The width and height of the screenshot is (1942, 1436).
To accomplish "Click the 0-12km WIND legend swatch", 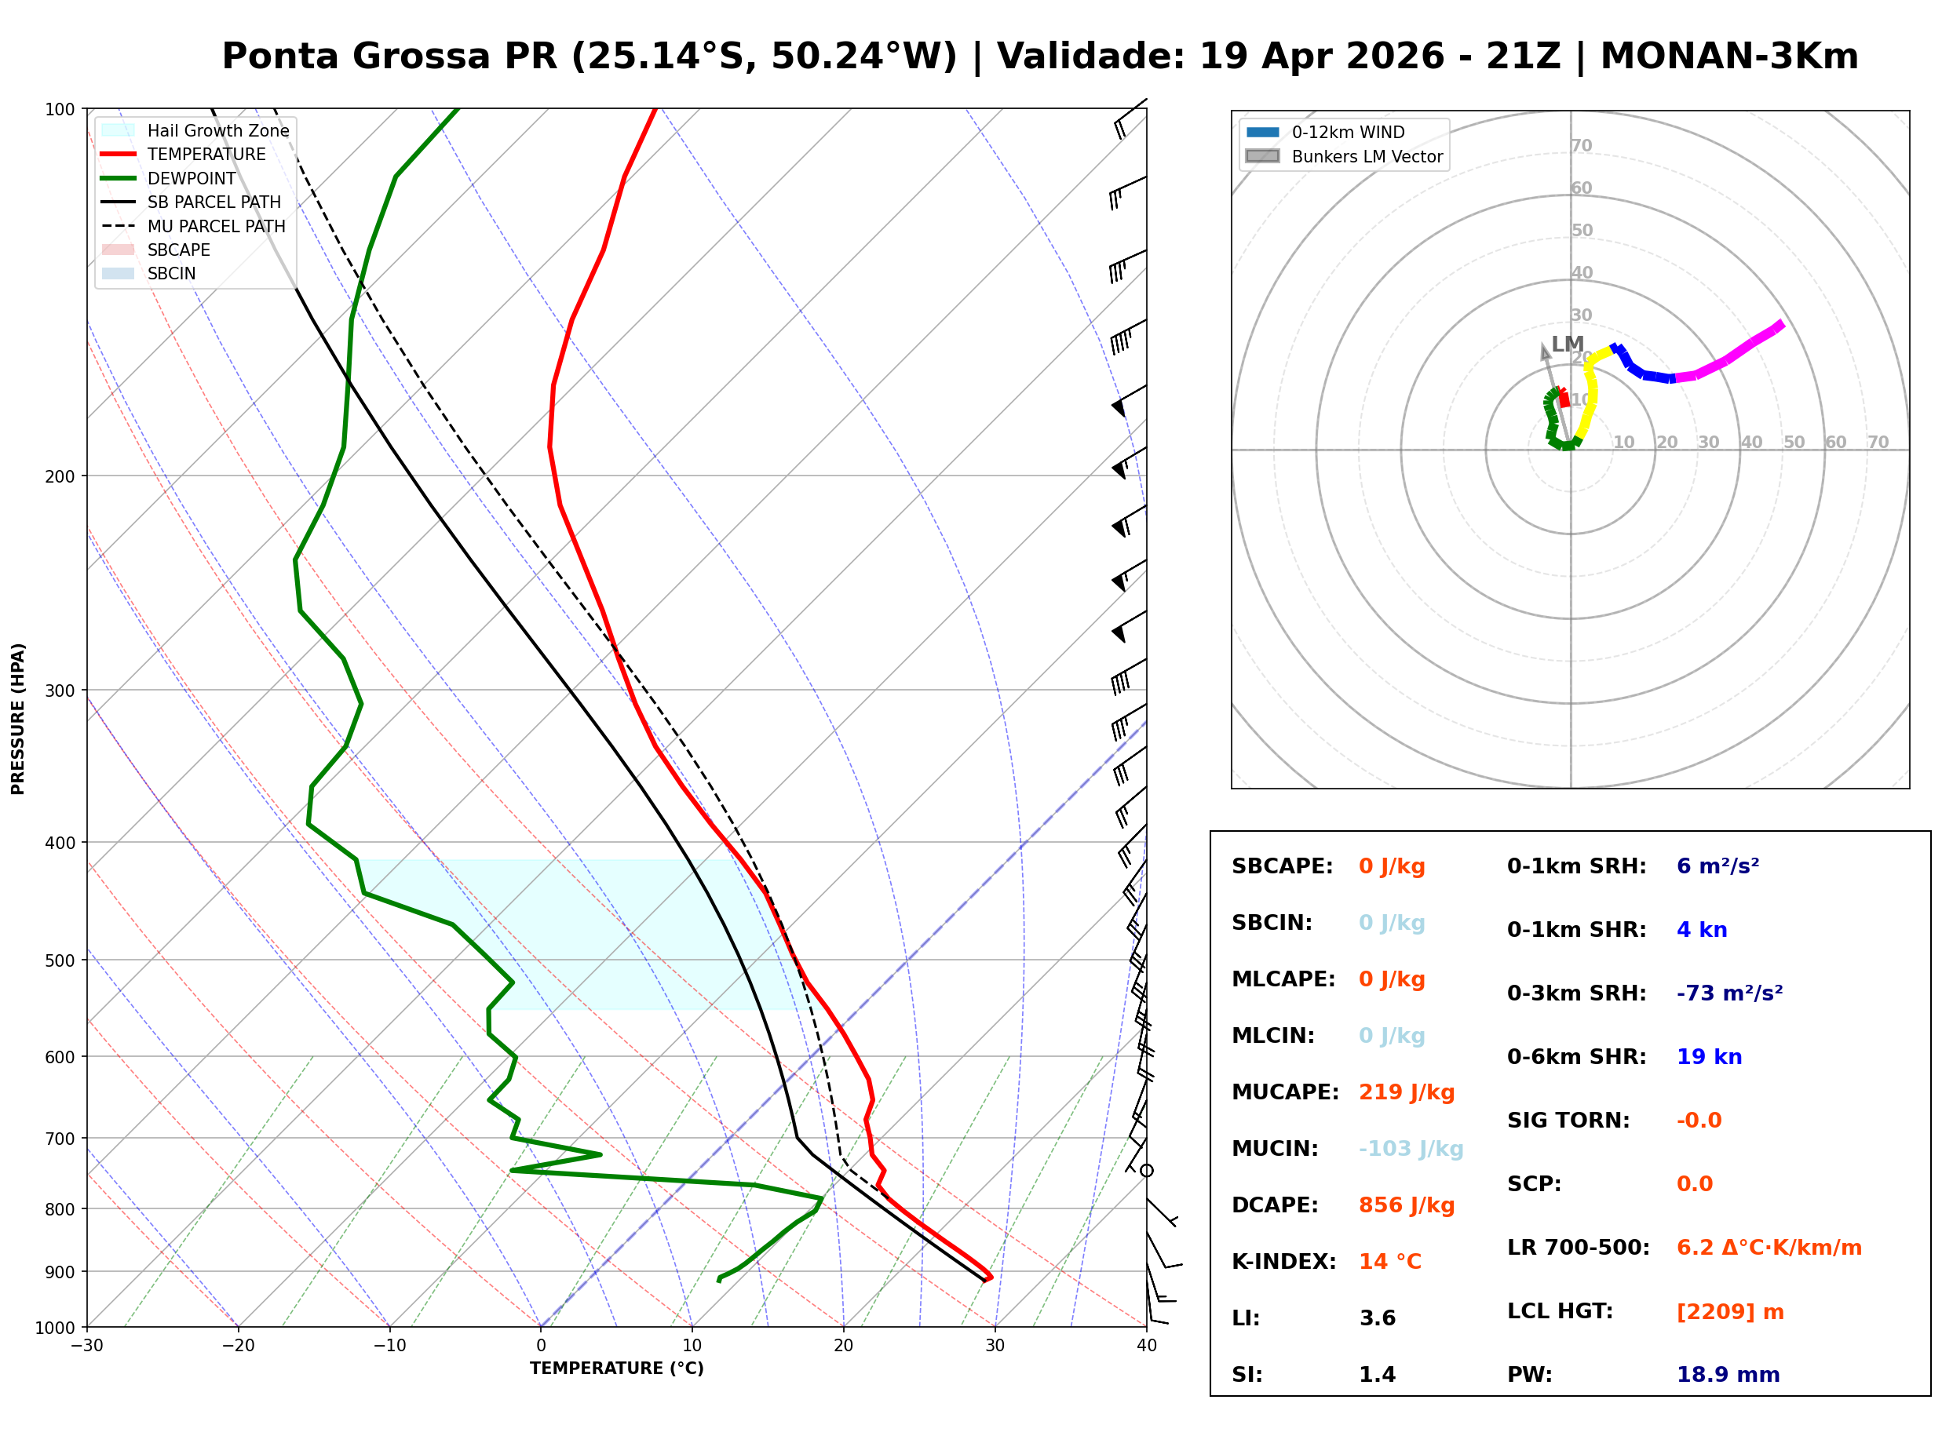I will pos(1263,132).
